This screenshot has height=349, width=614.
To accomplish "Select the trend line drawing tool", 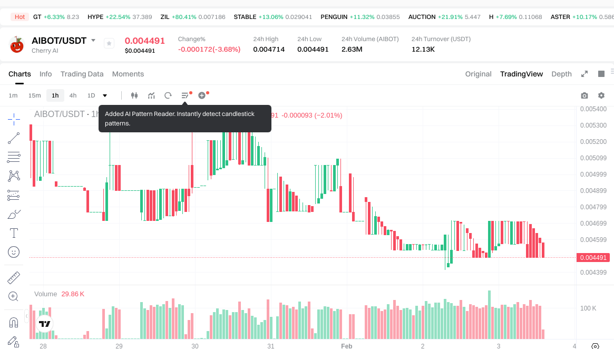I will pos(14,138).
